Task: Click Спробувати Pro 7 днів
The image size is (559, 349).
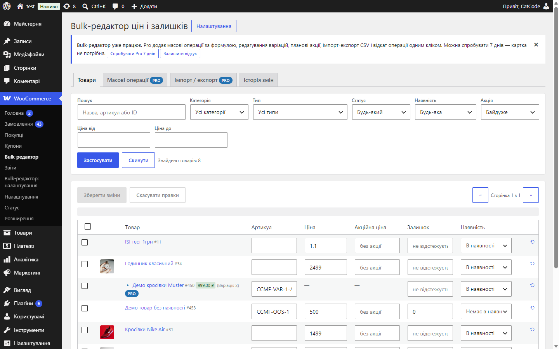Action: pyautogui.click(x=133, y=54)
